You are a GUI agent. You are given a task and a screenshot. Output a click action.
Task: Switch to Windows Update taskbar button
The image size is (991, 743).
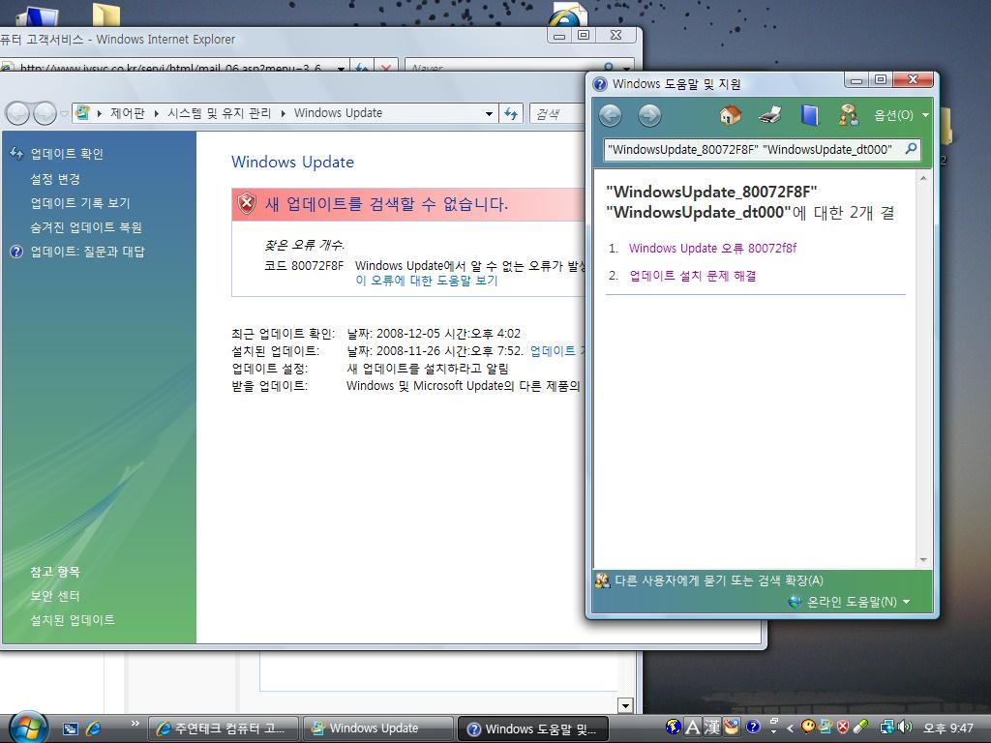tap(378, 728)
